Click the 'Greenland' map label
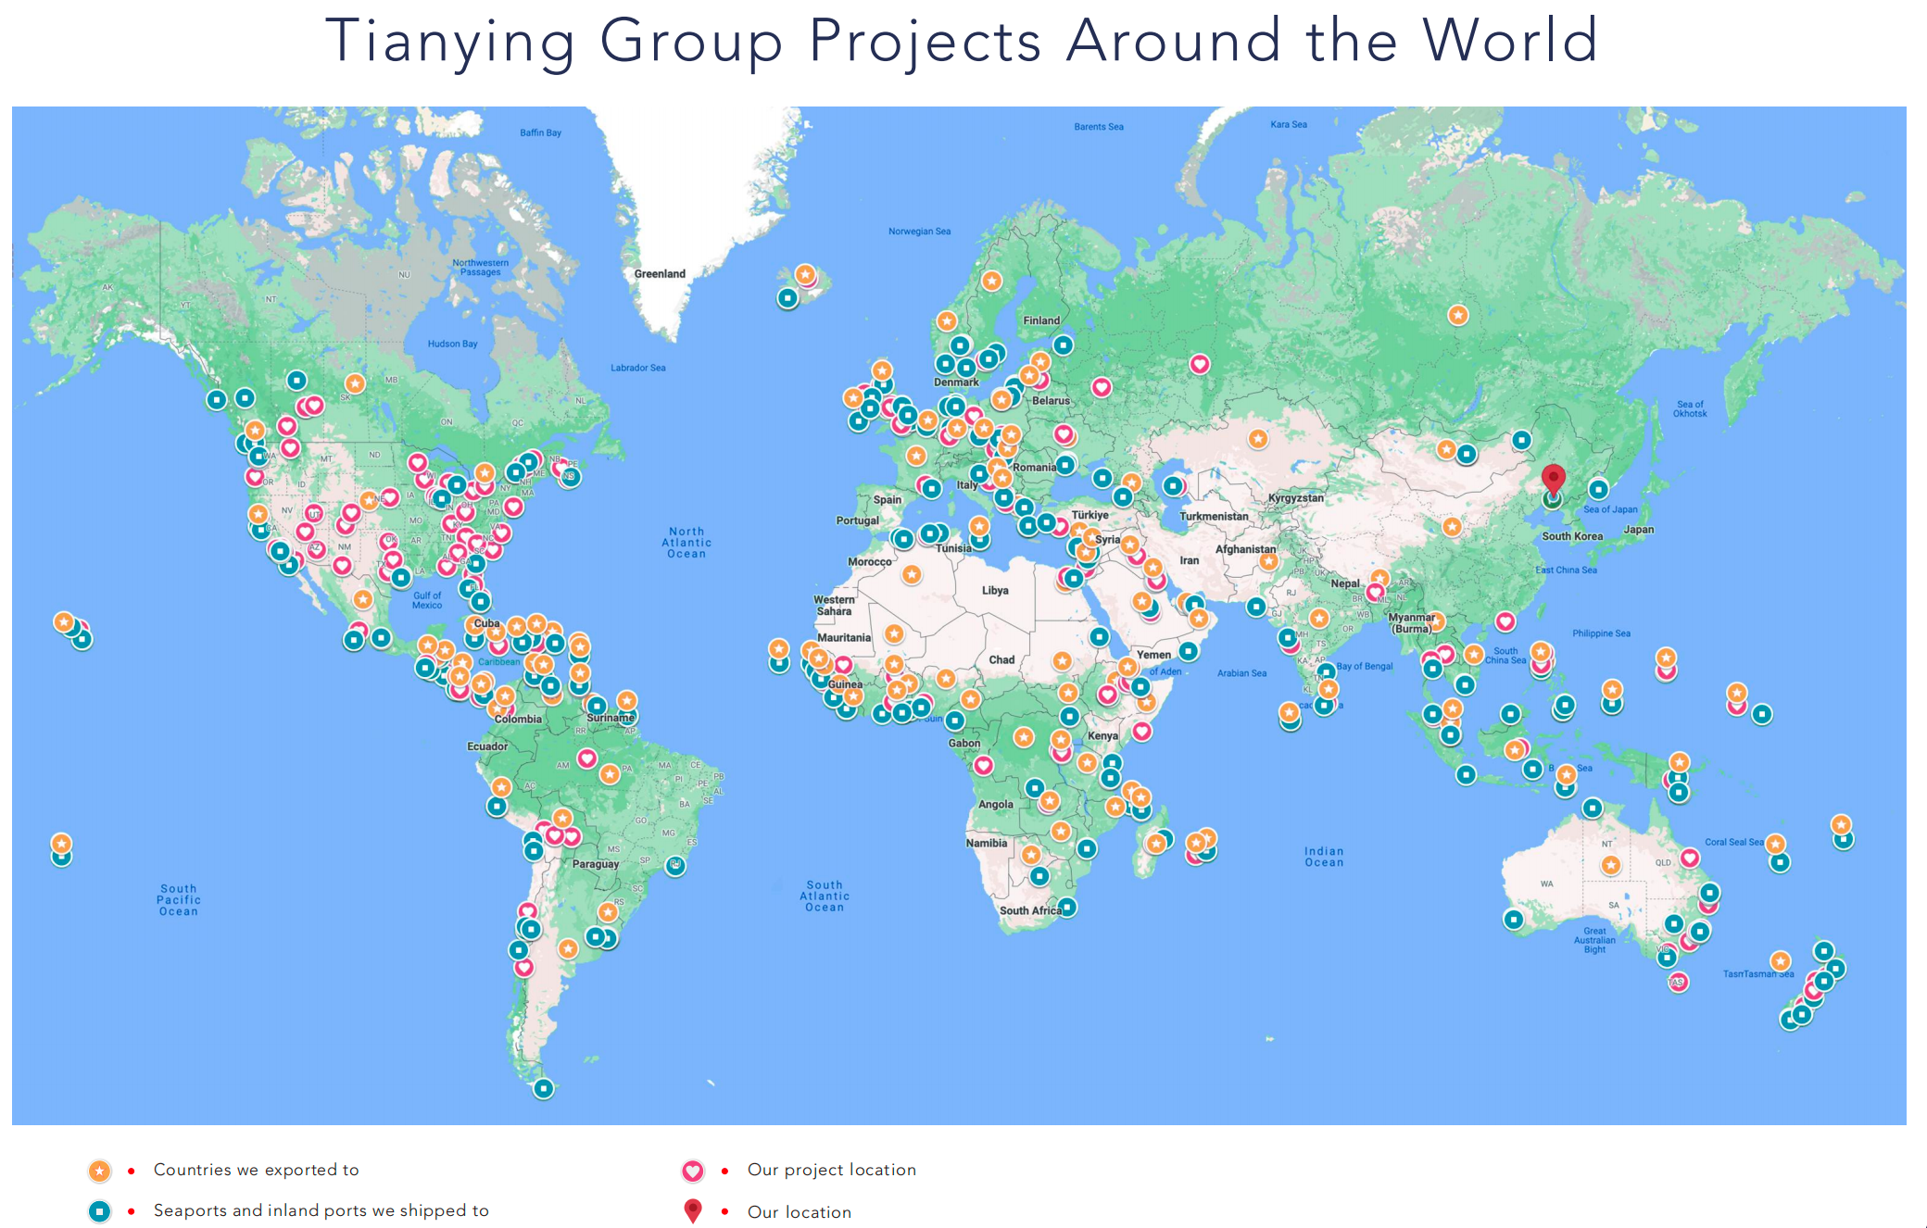1927x1228 pixels. click(x=660, y=274)
